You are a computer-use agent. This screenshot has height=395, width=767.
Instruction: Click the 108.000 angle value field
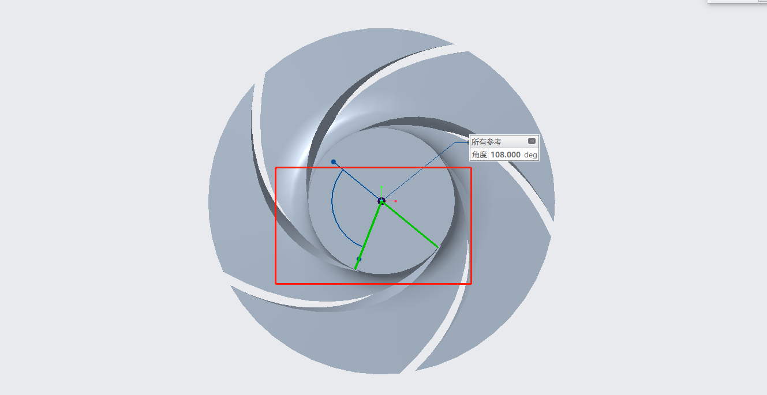pos(506,155)
